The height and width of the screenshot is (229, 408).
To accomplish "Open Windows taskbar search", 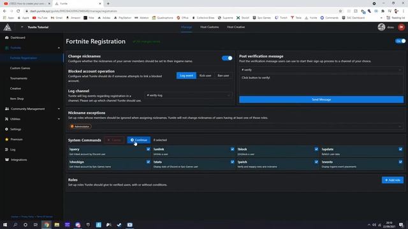I will [15, 225].
